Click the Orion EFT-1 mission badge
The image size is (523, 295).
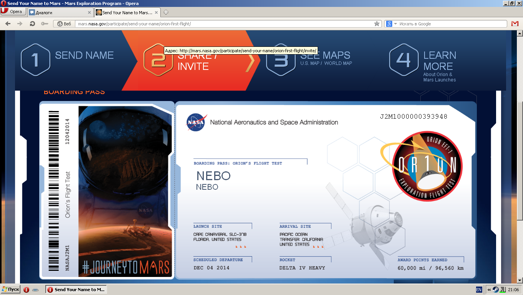pyautogui.click(x=427, y=166)
